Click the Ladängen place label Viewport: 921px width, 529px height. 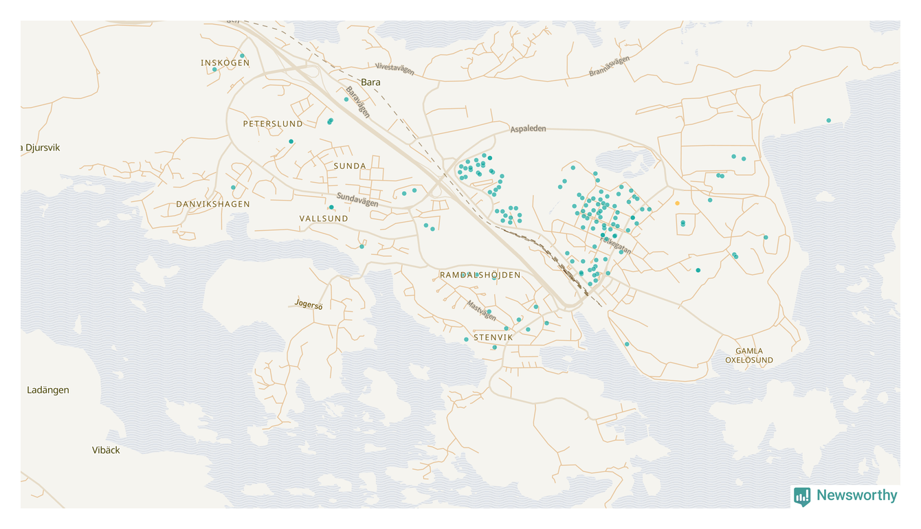point(48,390)
